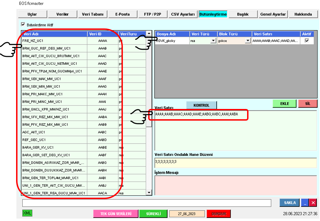The width and height of the screenshot is (320, 221).
Task: Click the TEK GÜN VERİLERİ button
Action: coord(116,214)
